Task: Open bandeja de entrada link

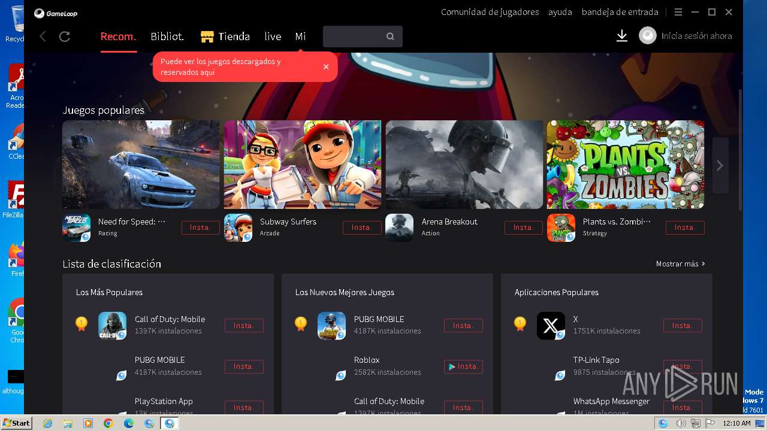Action: [620, 12]
